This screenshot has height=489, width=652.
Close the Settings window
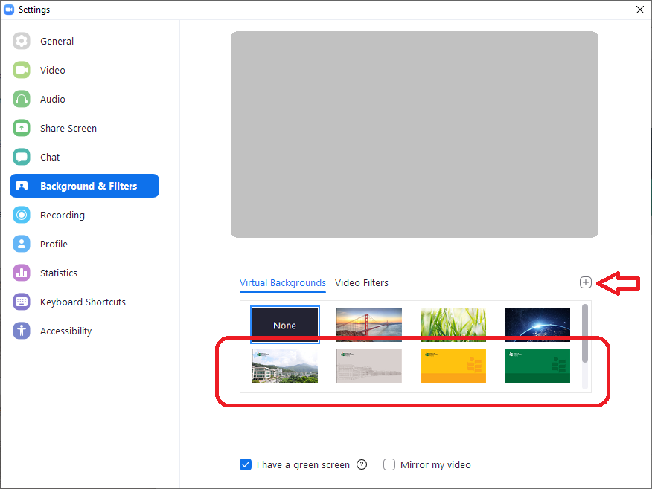640,10
